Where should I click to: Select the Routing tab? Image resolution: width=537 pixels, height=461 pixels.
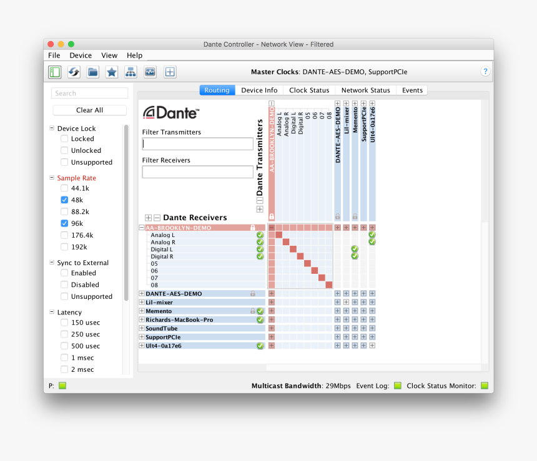coord(217,90)
